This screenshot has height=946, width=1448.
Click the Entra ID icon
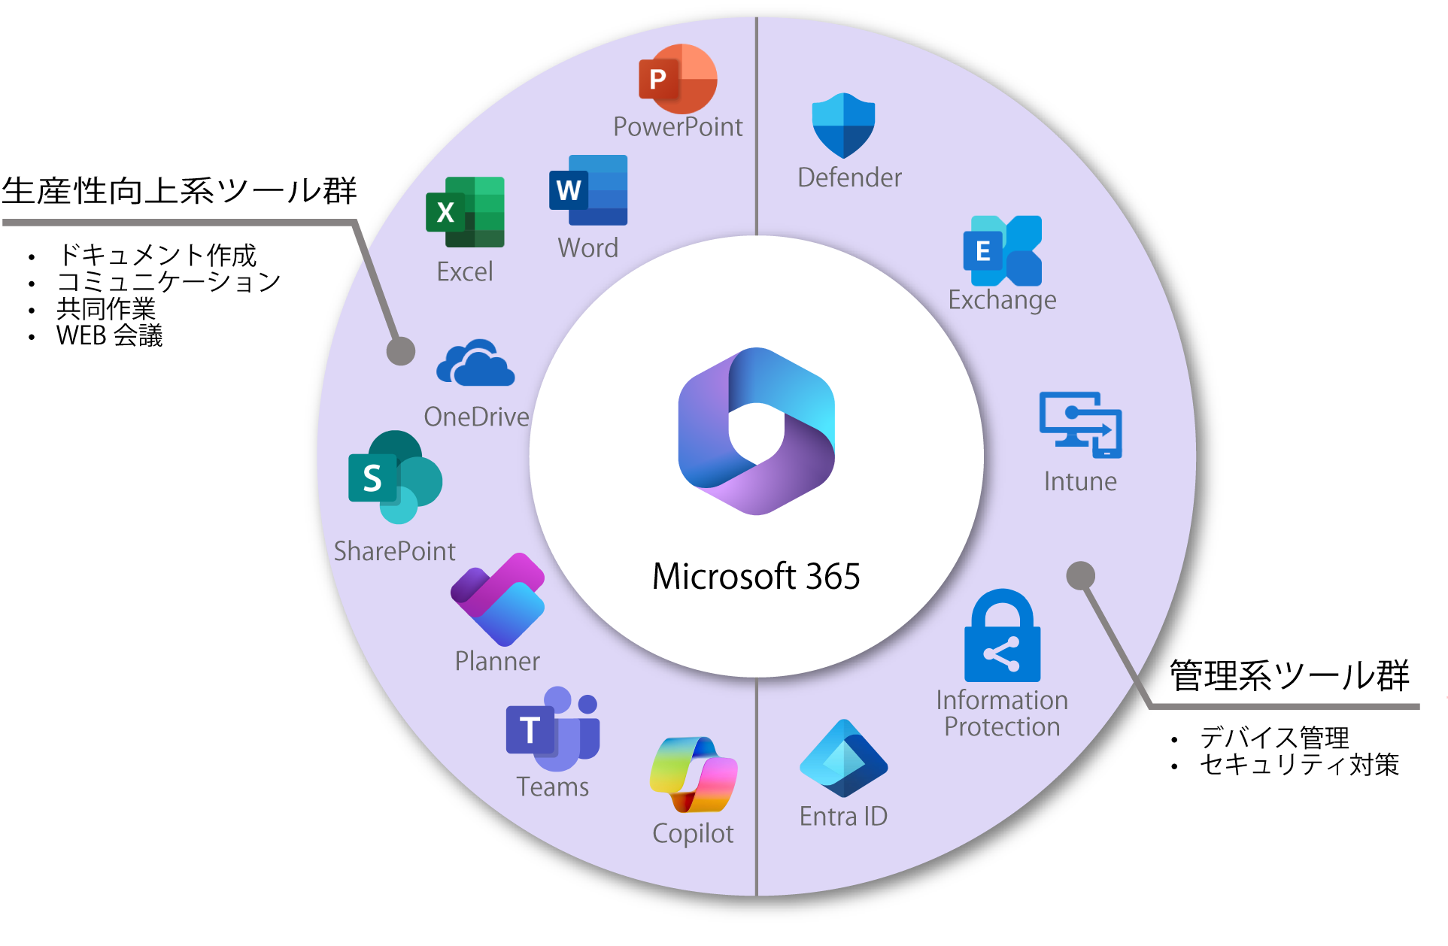844,758
